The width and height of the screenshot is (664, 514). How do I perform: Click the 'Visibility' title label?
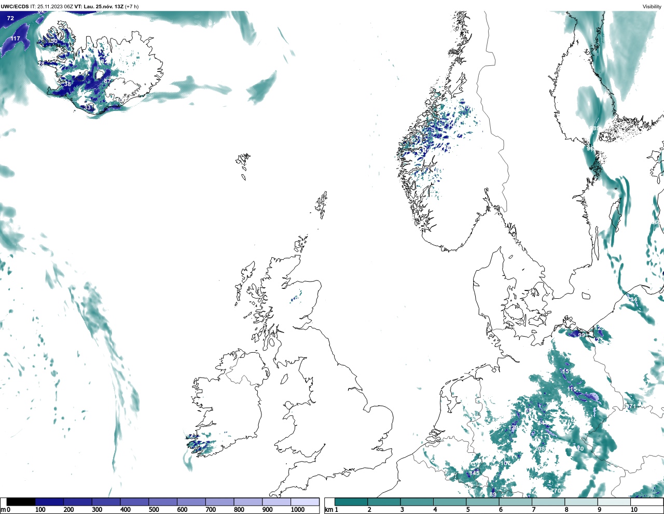[x=652, y=6]
